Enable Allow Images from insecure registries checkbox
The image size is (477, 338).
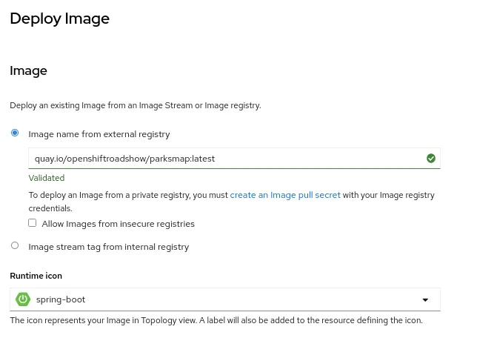pos(33,223)
